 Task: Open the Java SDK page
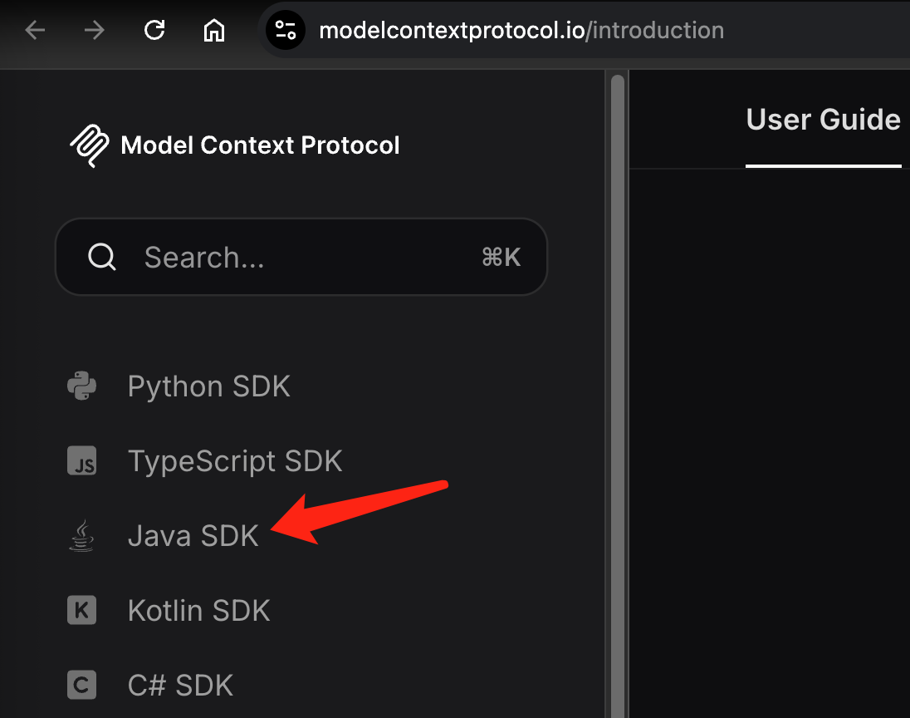[x=193, y=535]
